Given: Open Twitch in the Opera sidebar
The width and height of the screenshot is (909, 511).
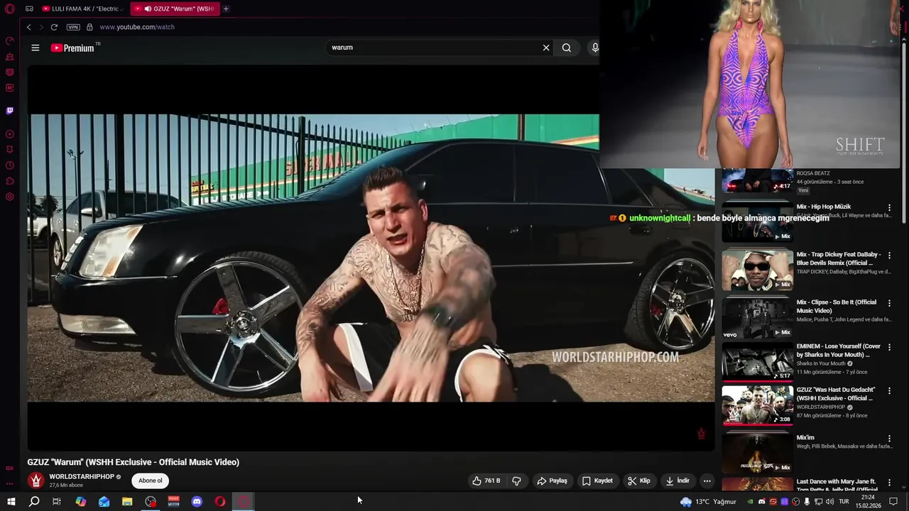Looking at the screenshot, I should pyautogui.click(x=10, y=111).
